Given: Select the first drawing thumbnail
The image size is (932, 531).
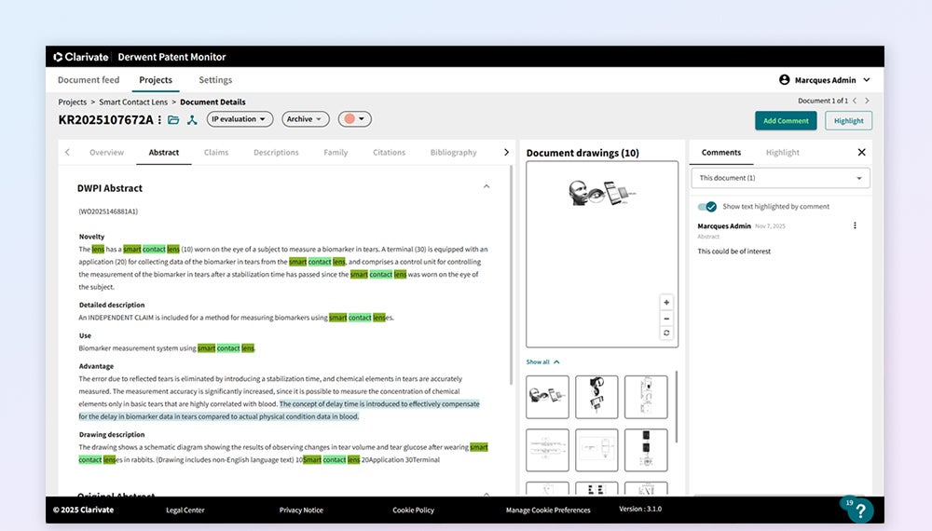Looking at the screenshot, I should [x=547, y=397].
